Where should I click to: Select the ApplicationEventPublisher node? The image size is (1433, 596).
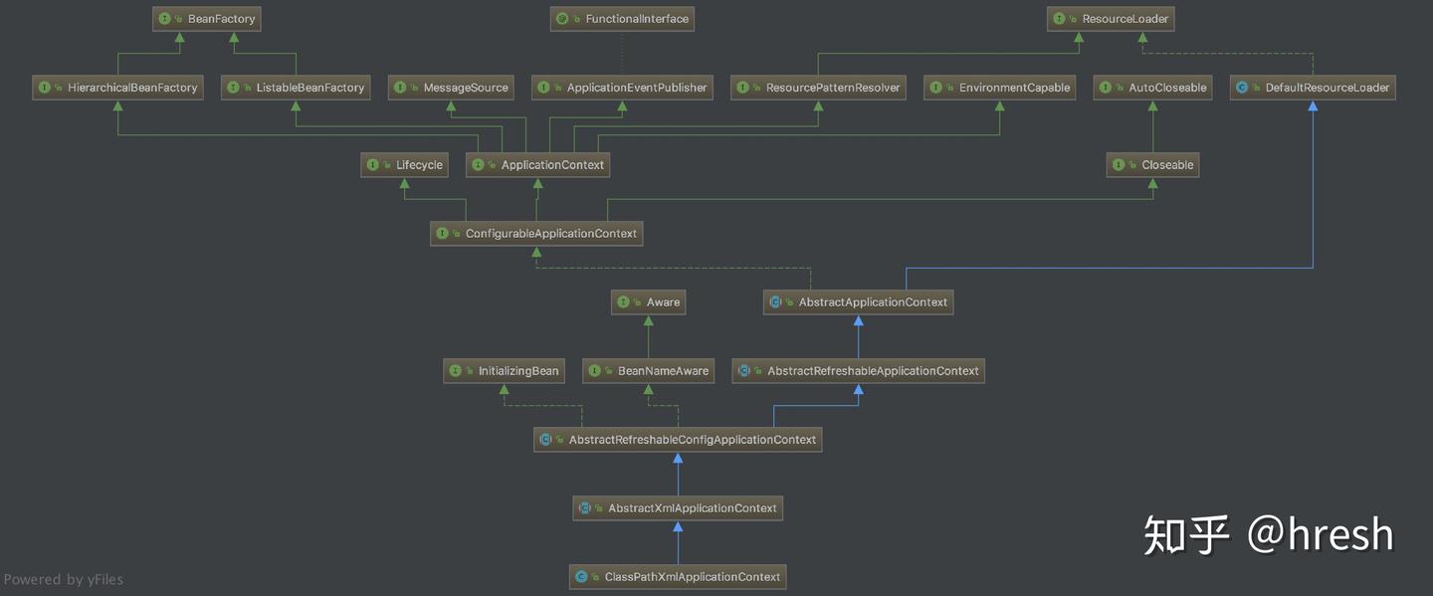(622, 88)
